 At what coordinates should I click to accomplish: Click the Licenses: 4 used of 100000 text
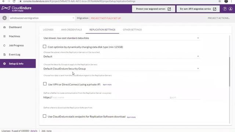coord(15,131)
